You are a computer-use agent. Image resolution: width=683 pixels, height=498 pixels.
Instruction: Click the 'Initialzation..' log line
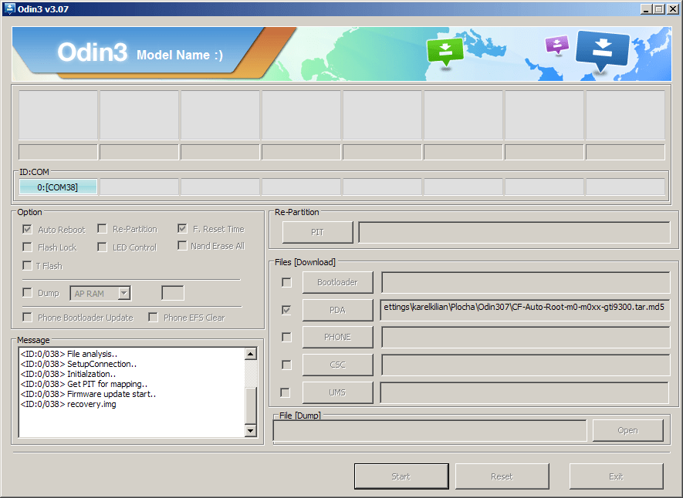tap(68, 374)
